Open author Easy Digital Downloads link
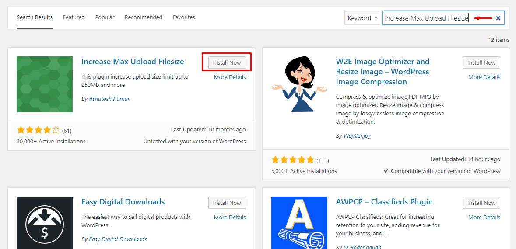The height and width of the screenshot is (249, 516). pyautogui.click(x=118, y=239)
